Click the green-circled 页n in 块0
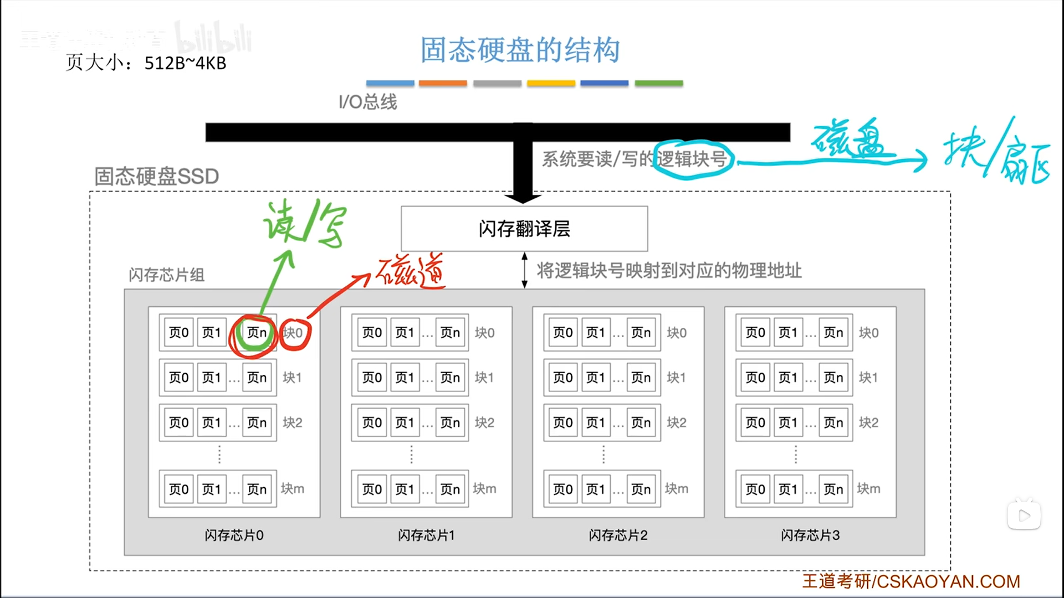The height and width of the screenshot is (598, 1064). coord(256,333)
